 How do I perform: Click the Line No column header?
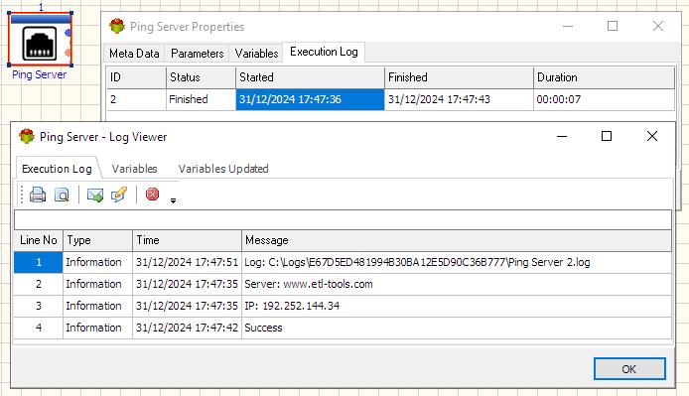point(39,240)
